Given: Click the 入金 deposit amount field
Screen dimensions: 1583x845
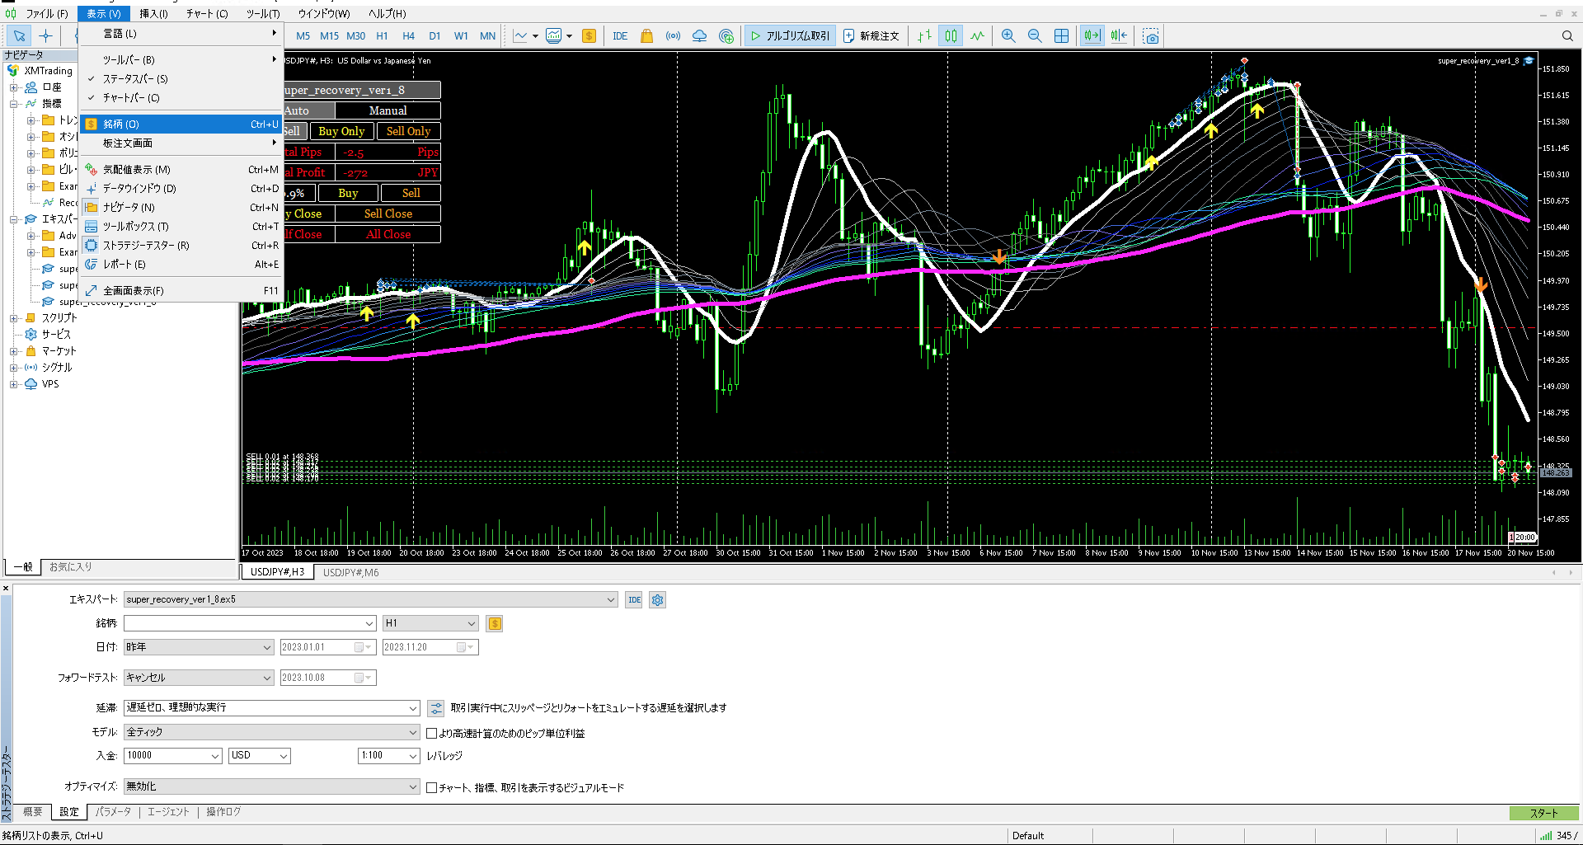Looking at the screenshot, I should point(167,755).
